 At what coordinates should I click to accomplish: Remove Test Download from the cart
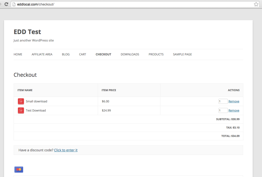click(x=234, y=111)
